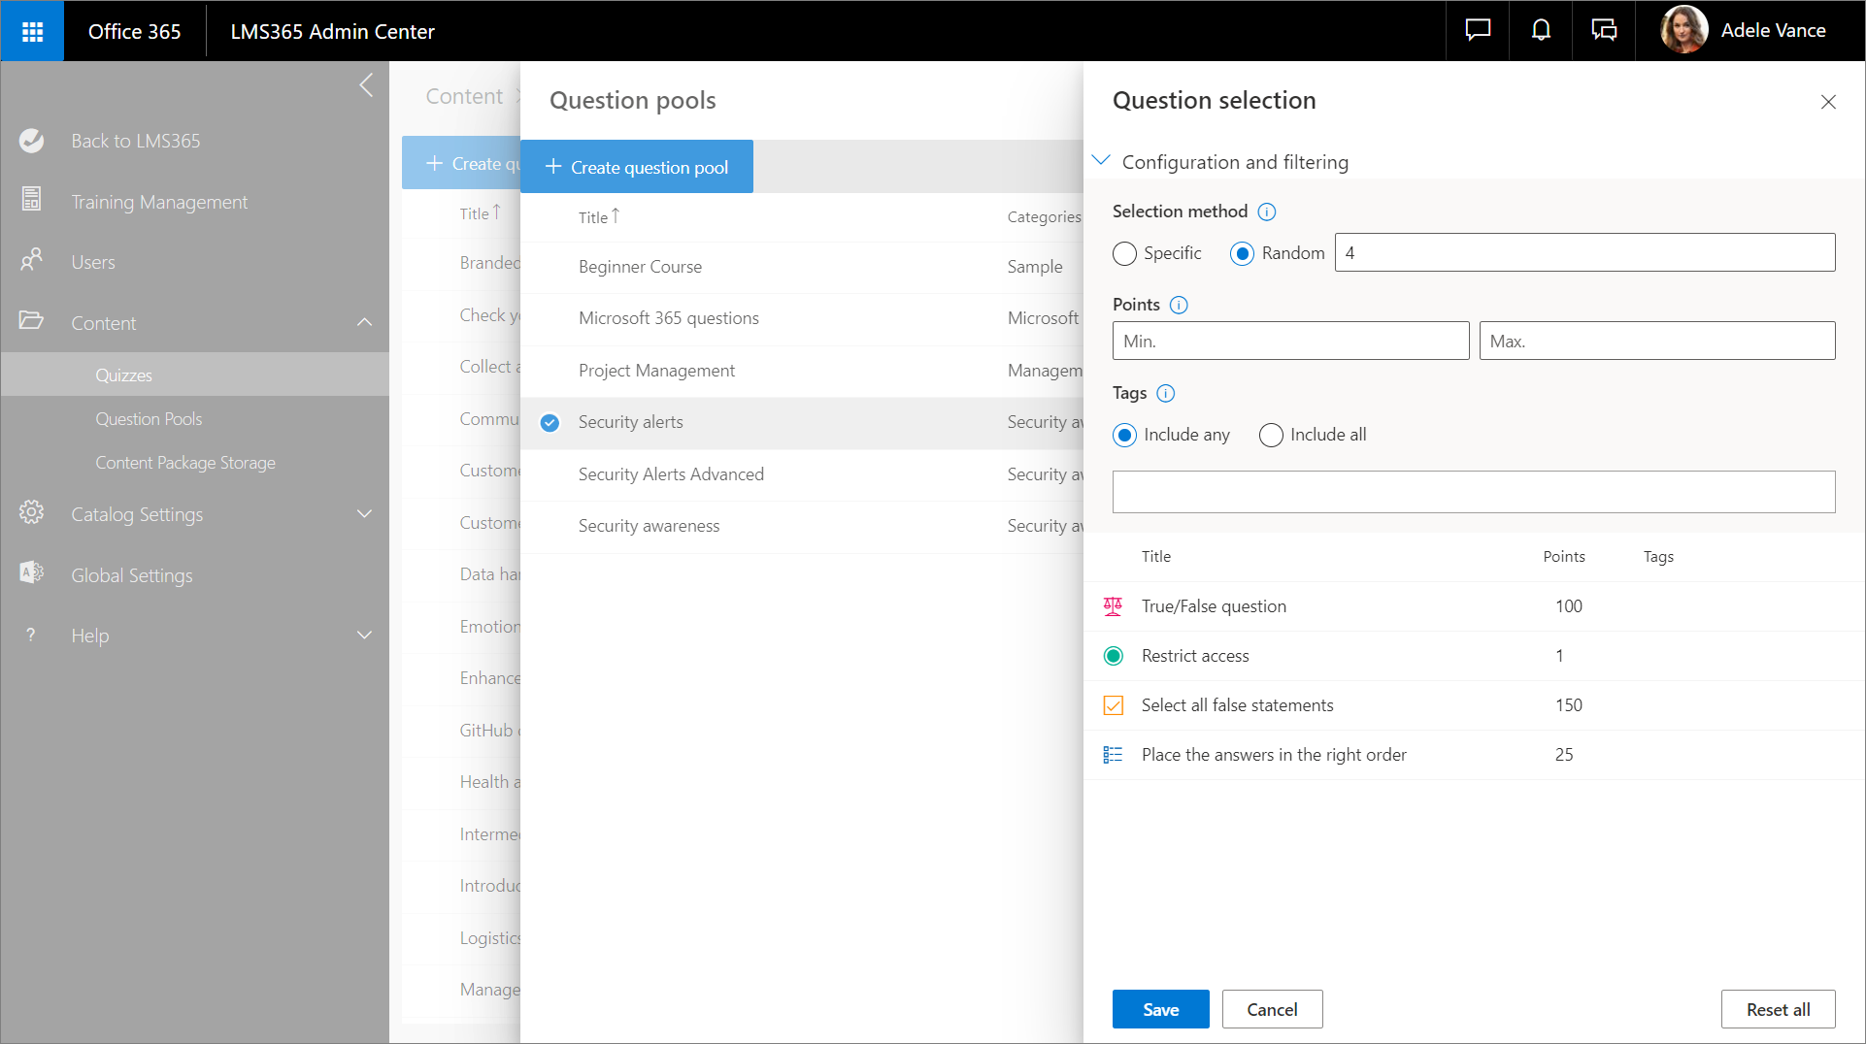
Task: Select the Security Alerts Advanced pool row
Action: tap(671, 474)
